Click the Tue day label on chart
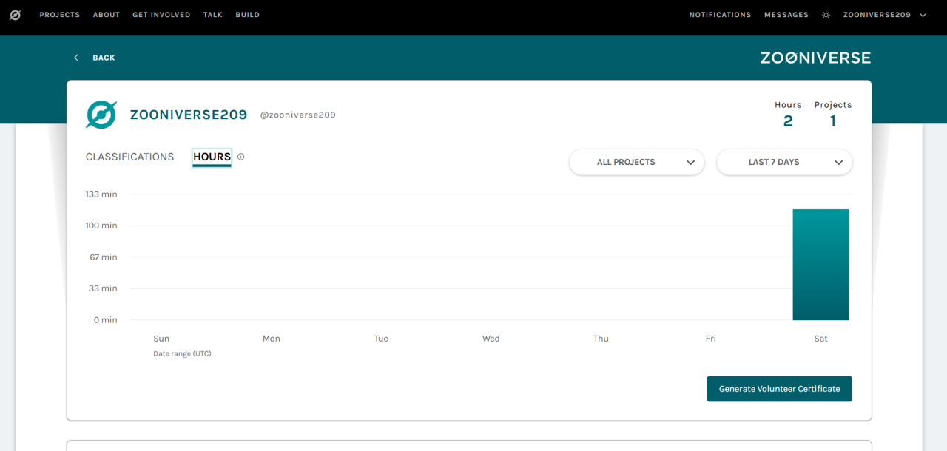This screenshot has height=451, width=947. (x=381, y=338)
